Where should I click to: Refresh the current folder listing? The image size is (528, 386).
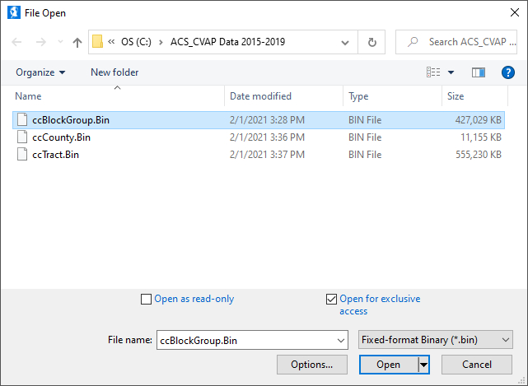(x=372, y=42)
